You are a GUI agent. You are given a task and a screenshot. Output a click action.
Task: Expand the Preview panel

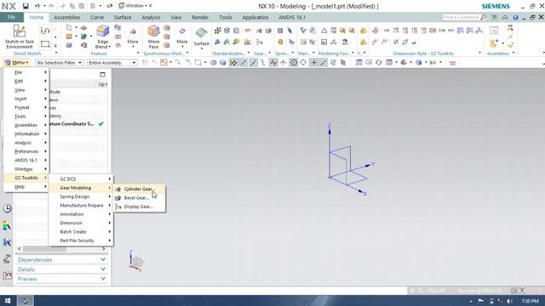pyautogui.click(x=62, y=279)
